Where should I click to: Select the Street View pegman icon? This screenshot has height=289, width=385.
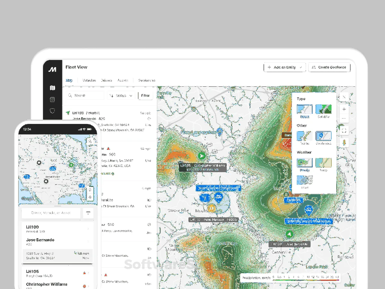click(344, 143)
